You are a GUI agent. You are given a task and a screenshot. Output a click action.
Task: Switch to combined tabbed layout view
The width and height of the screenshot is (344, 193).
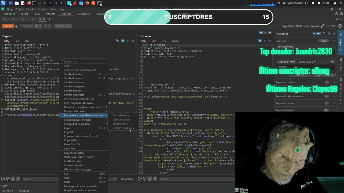point(270,33)
